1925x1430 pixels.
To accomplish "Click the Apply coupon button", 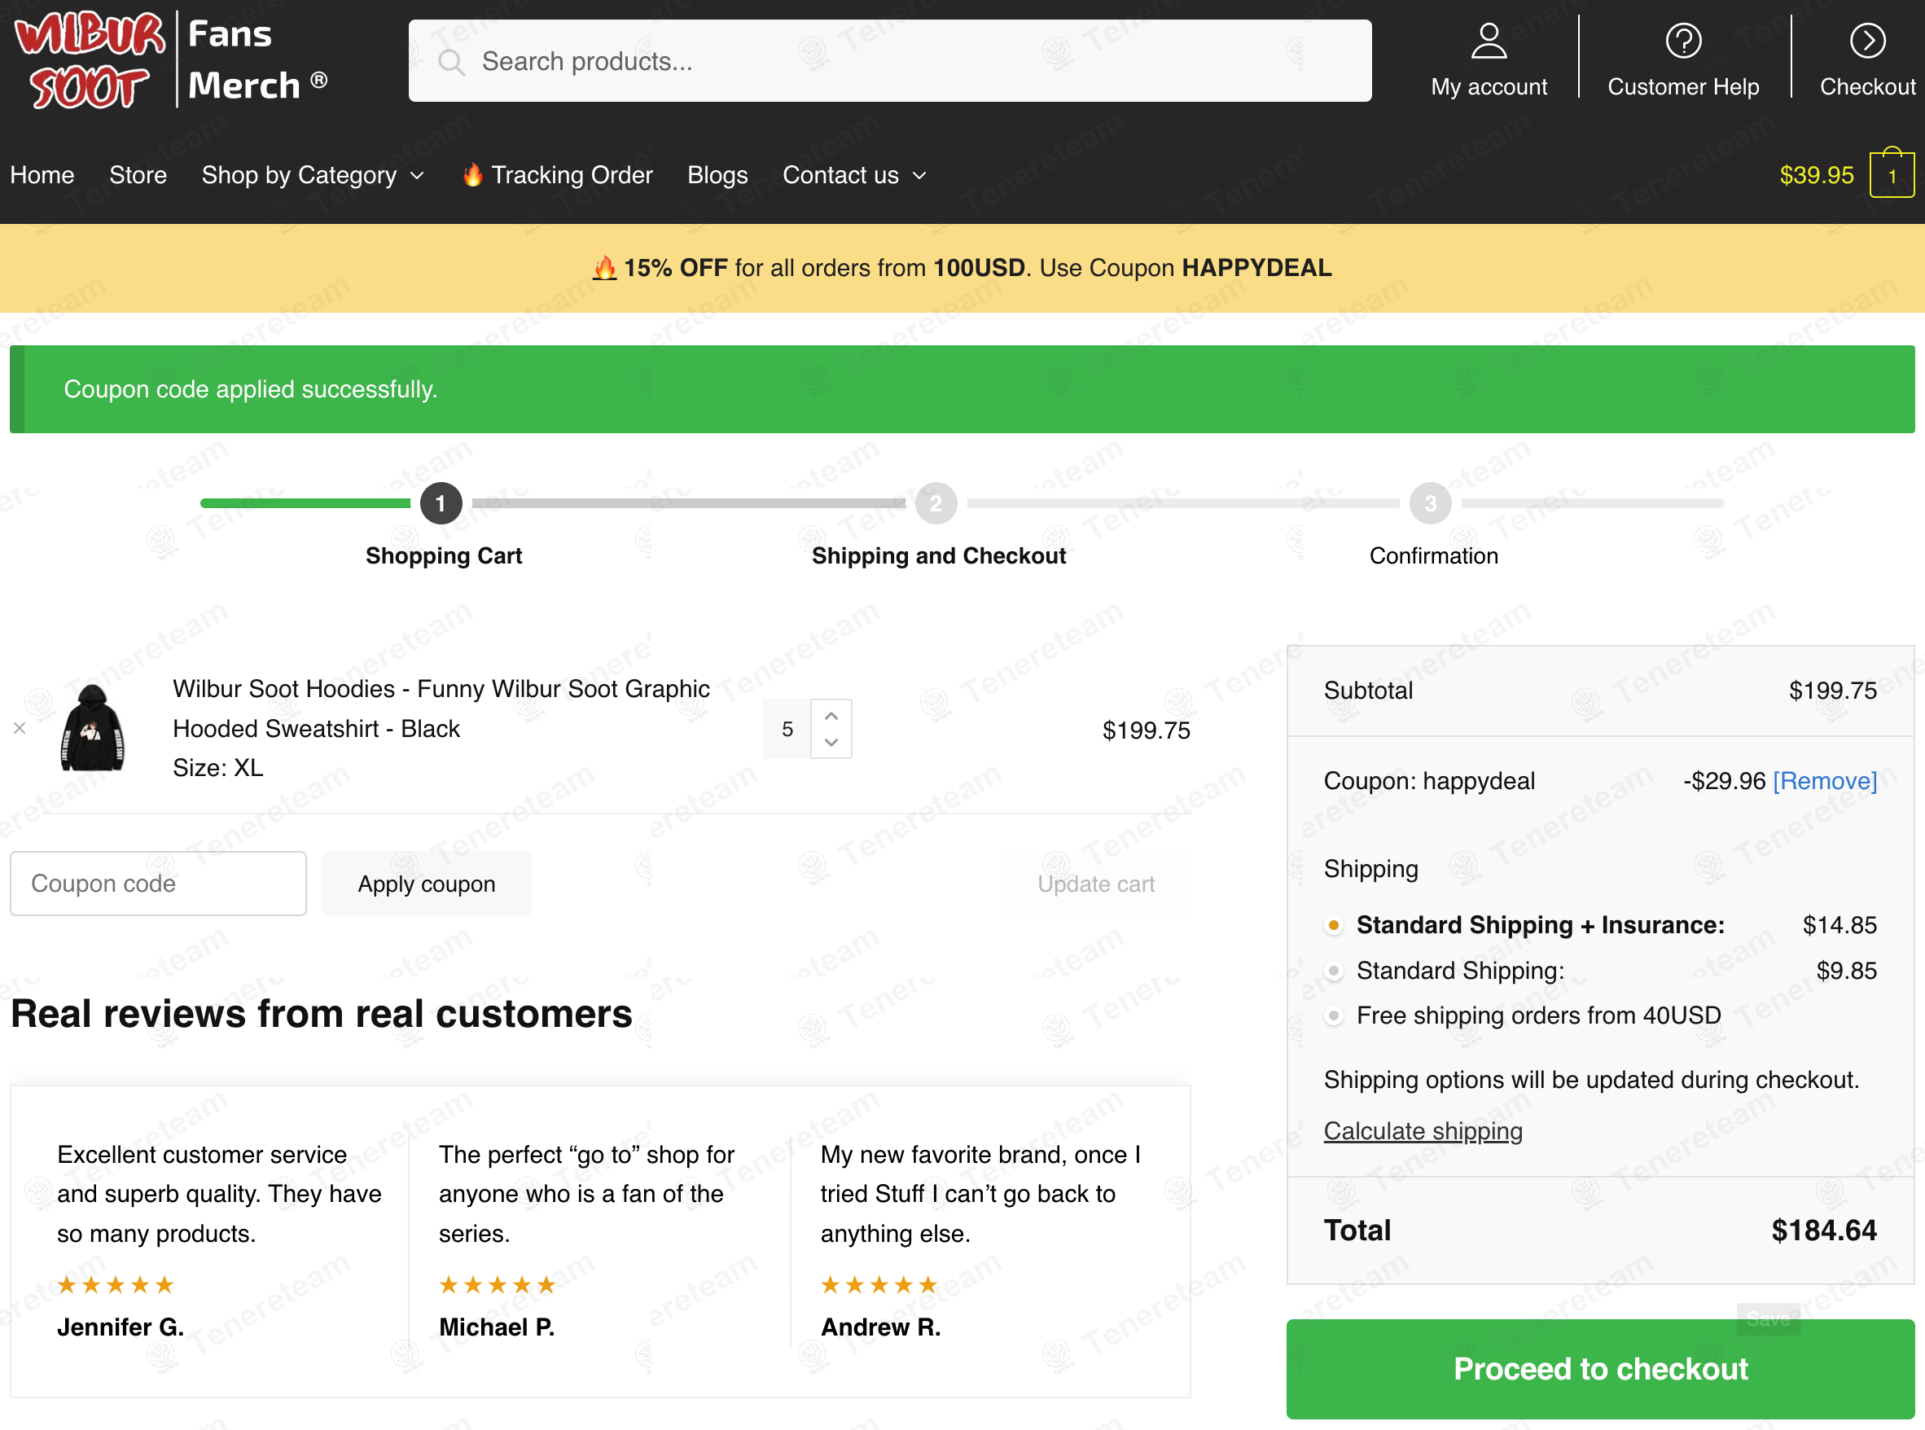I will [x=427, y=884].
